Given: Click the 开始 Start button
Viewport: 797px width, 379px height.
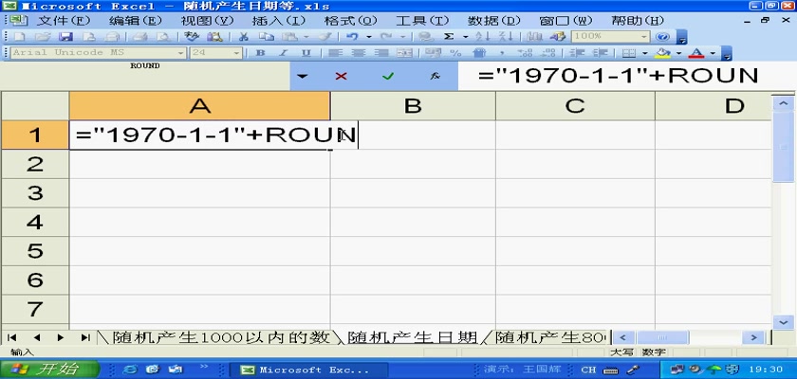Looking at the screenshot, I should [48, 370].
